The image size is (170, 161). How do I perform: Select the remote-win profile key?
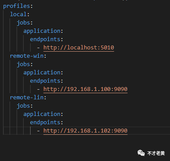pos(27,56)
